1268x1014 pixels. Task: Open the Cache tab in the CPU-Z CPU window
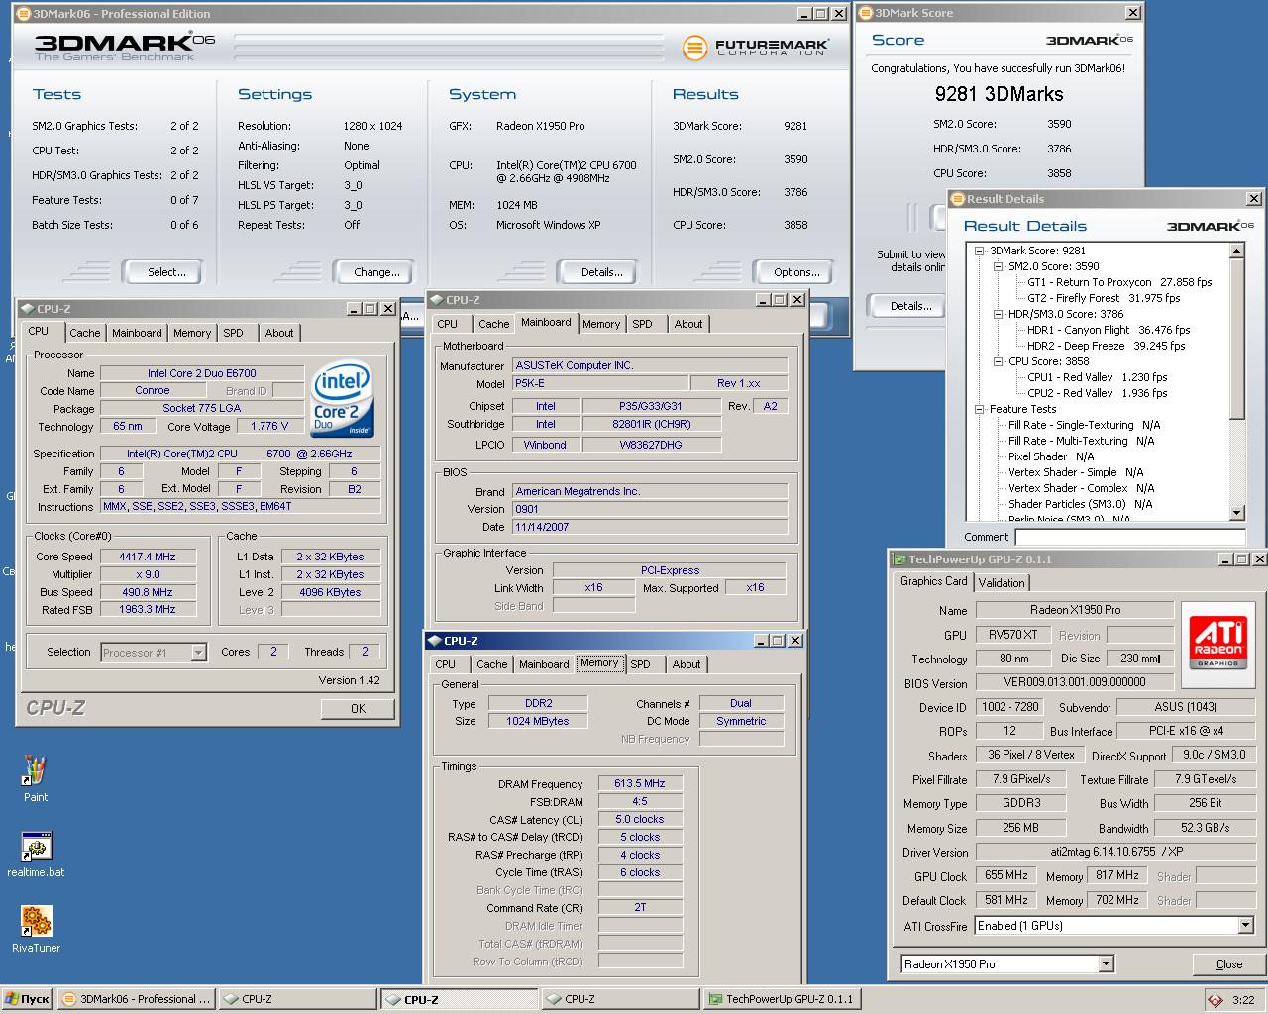[85, 333]
